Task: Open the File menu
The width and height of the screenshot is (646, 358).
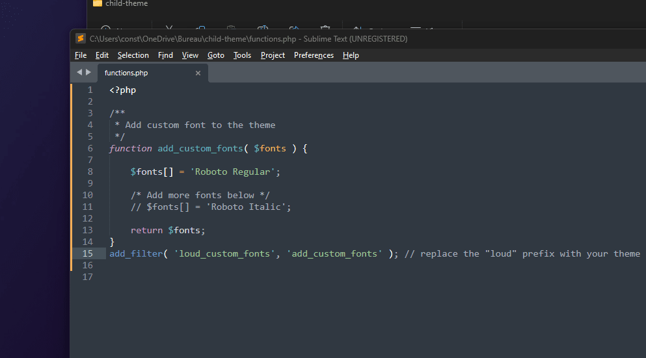Action: coord(80,55)
